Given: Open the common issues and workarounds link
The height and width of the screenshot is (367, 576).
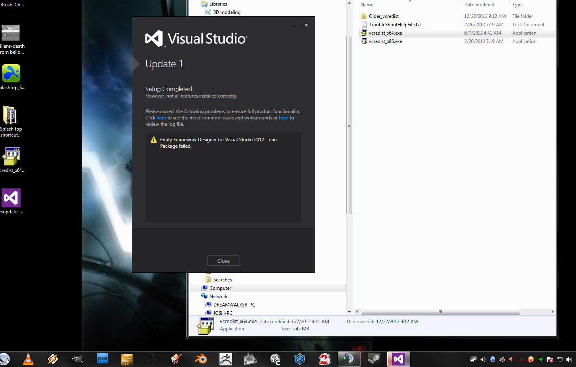Looking at the screenshot, I should pyautogui.click(x=161, y=118).
